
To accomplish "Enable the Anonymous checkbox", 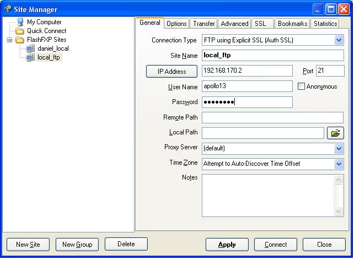I will point(301,86).
